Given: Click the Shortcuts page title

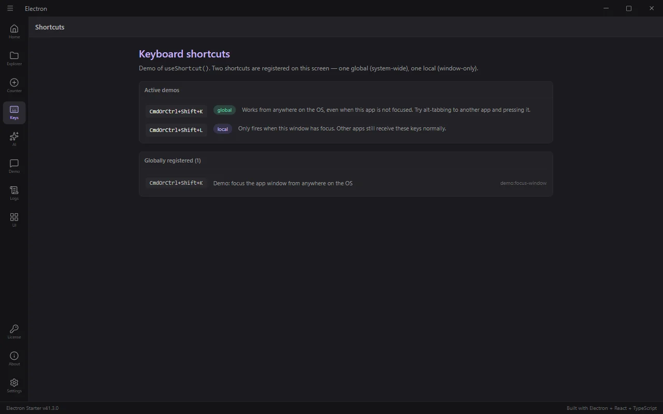Looking at the screenshot, I should click(x=50, y=27).
